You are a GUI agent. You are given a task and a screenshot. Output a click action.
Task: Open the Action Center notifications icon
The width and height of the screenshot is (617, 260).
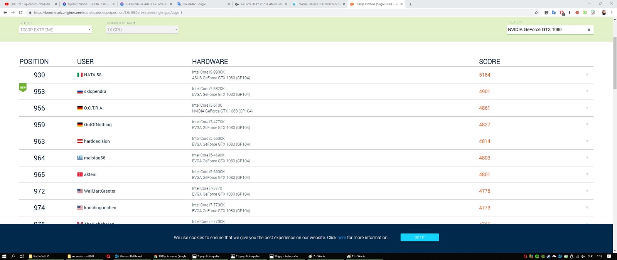coord(609,256)
